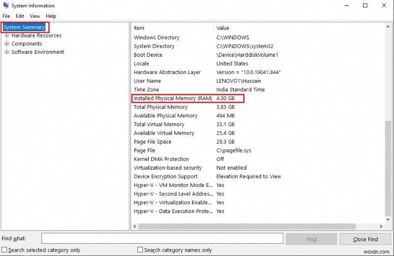394x256 pixels.
Task: Click the LENOVO1\Hussain value
Action: tap(238, 81)
